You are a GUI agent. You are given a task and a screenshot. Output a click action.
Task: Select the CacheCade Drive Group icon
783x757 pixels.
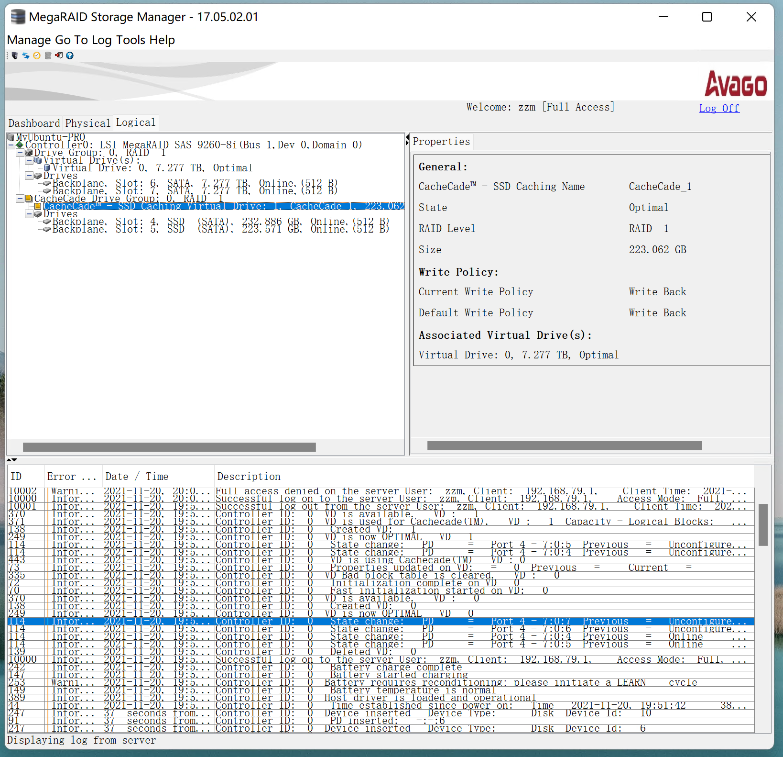point(29,199)
